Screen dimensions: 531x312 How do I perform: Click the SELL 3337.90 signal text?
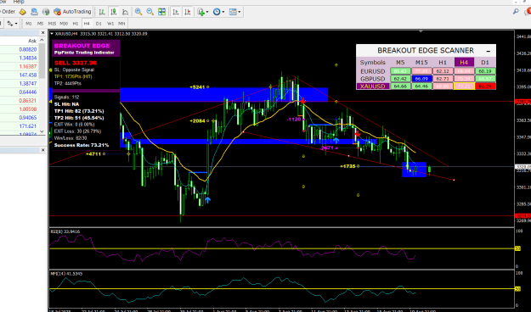click(76, 63)
